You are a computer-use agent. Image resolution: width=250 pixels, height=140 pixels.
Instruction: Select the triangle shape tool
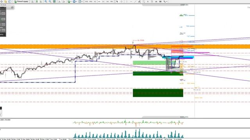(156, 2)
